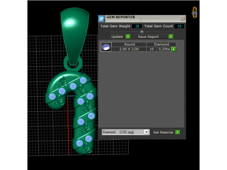Click the Total Gem Weight value .25
Image resolution: width=227 pixels, height=170 pixels.
pyautogui.click(x=137, y=26)
